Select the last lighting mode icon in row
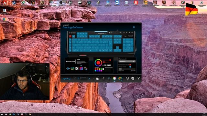 coord(85,68)
